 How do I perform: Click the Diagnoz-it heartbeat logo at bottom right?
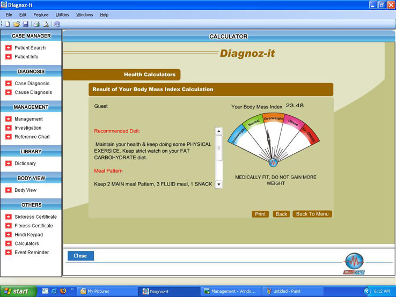(x=354, y=263)
